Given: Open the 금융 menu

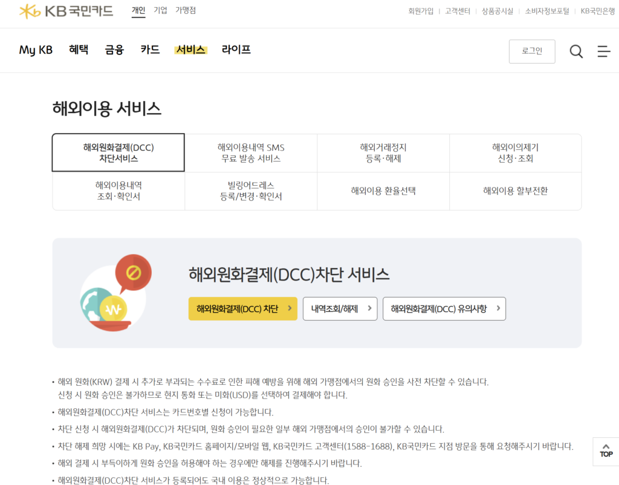Looking at the screenshot, I should coord(114,50).
